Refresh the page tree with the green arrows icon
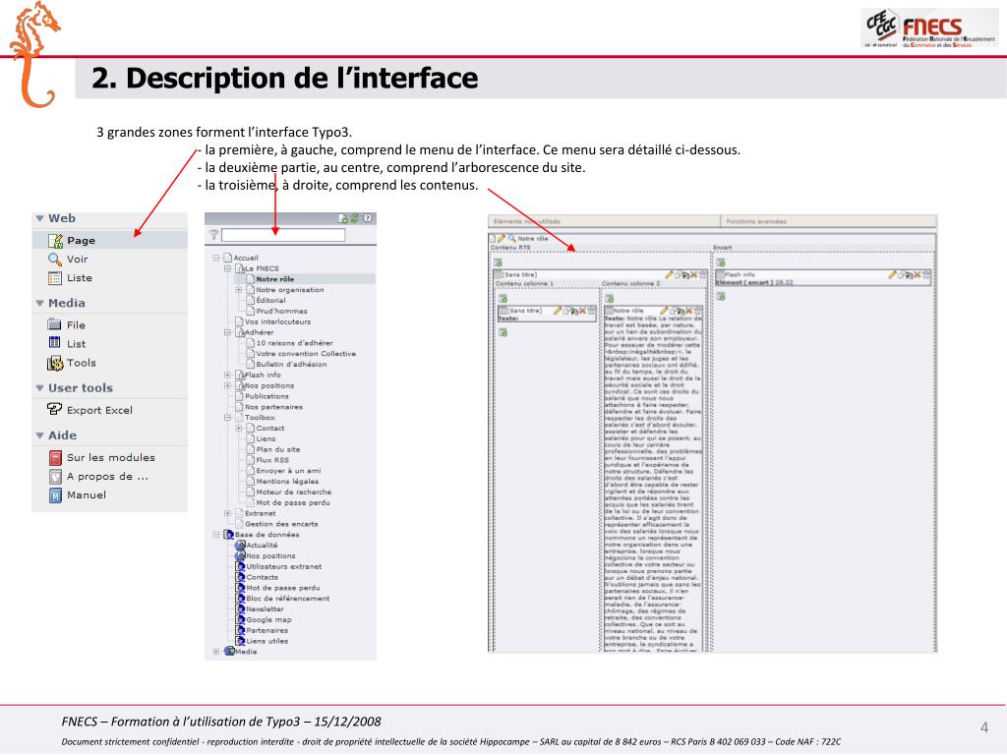The image size is (1007, 755). click(354, 218)
